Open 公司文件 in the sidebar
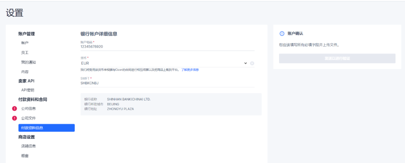 click(x=28, y=118)
